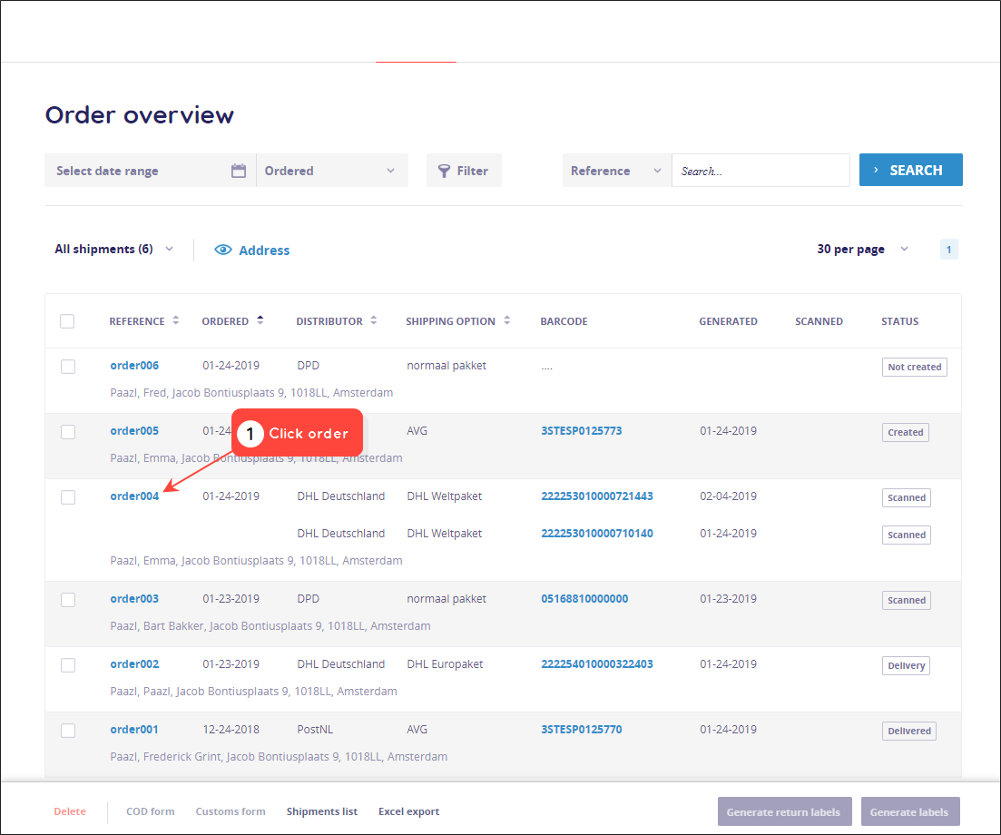Select the checkbox for order003
Screen dimensions: 1001x835
pos(68,599)
